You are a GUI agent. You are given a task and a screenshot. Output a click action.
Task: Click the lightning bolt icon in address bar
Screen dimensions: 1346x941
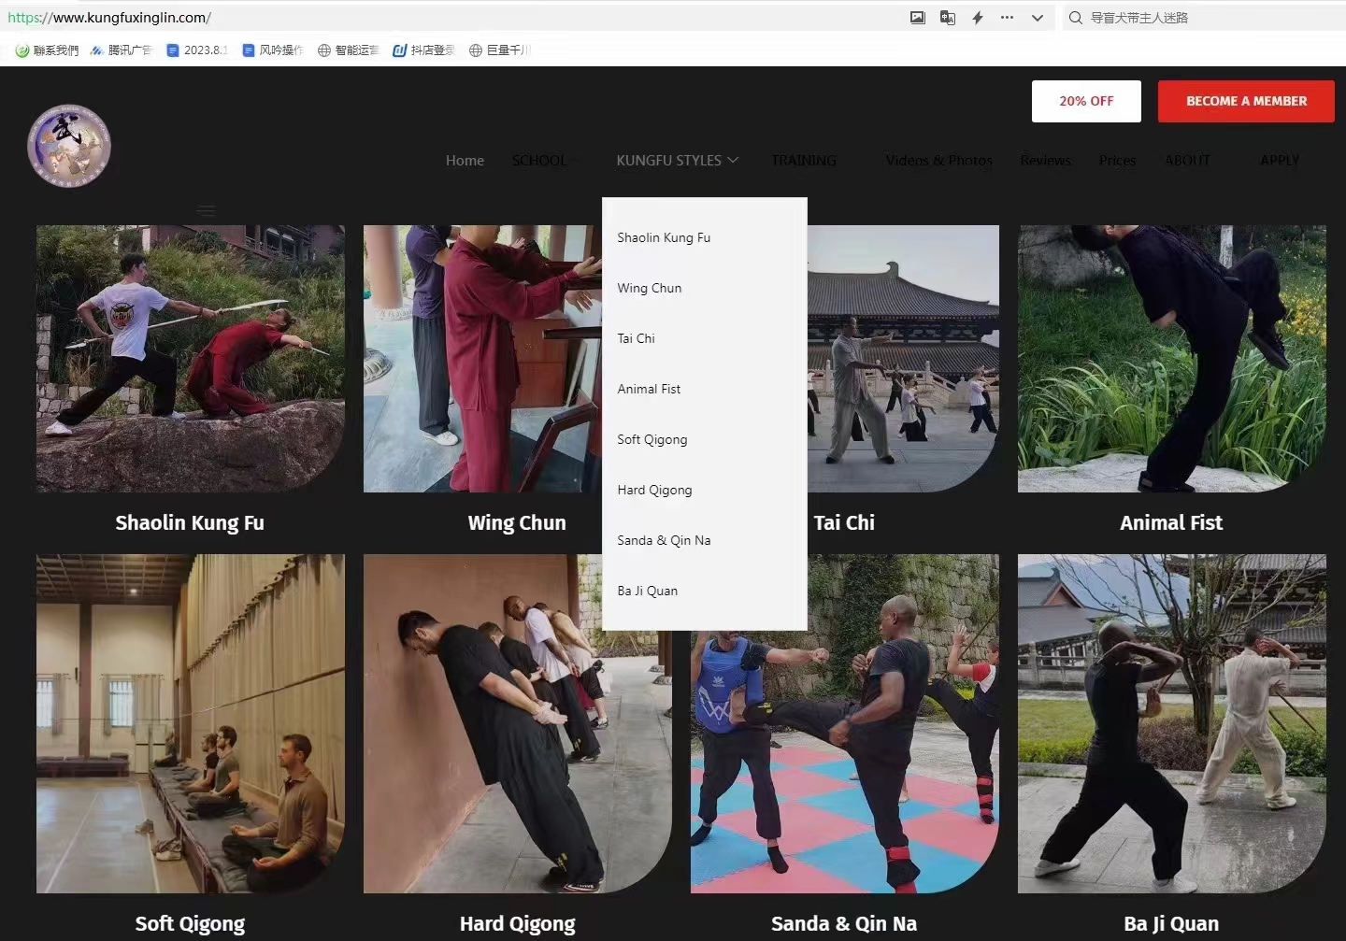pos(978,18)
